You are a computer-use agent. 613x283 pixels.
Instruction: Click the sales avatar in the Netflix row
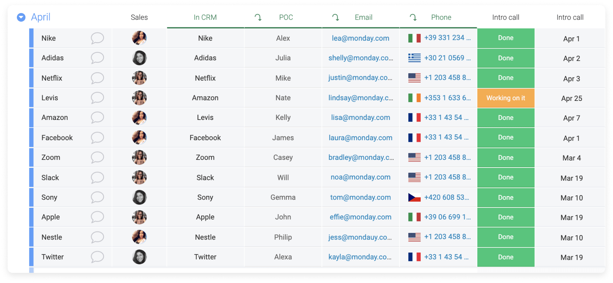point(139,78)
